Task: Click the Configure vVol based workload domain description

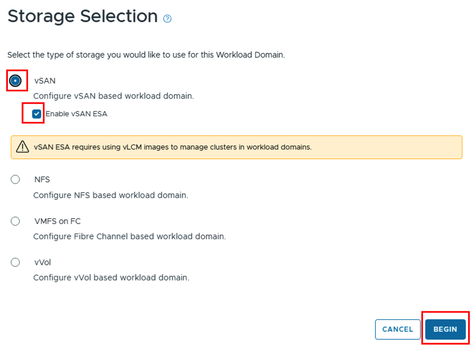Action: point(112,278)
